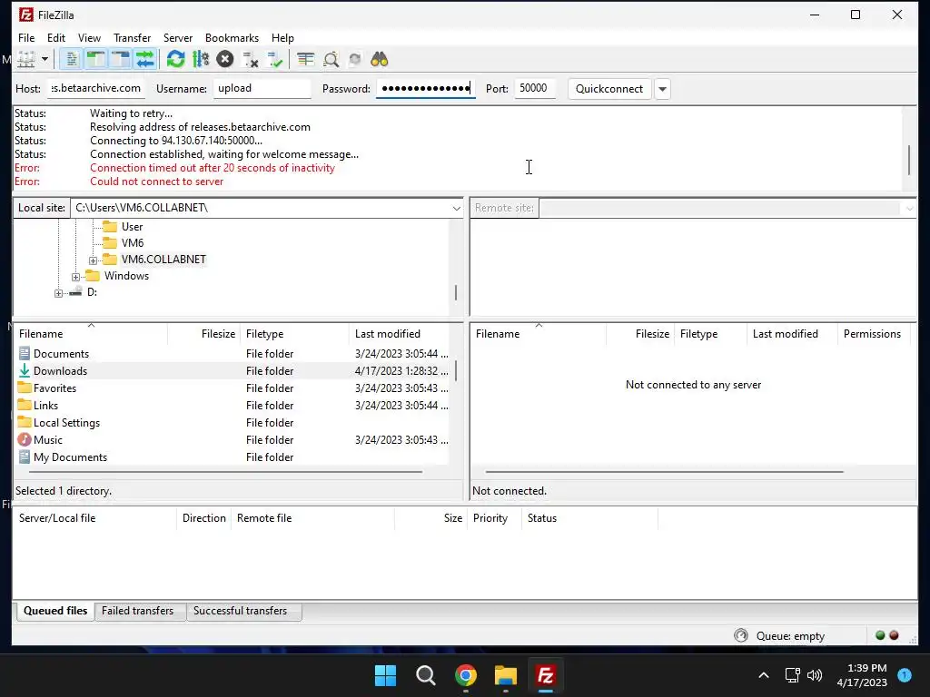Select the User folder in tree

pyautogui.click(x=132, y=227)
